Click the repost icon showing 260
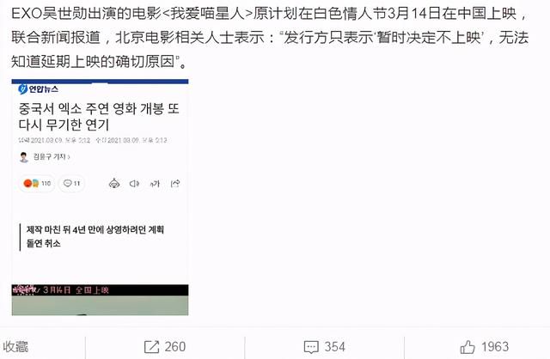Image resolution: width=550 pixels, height=359 pixels. [151, 347]
